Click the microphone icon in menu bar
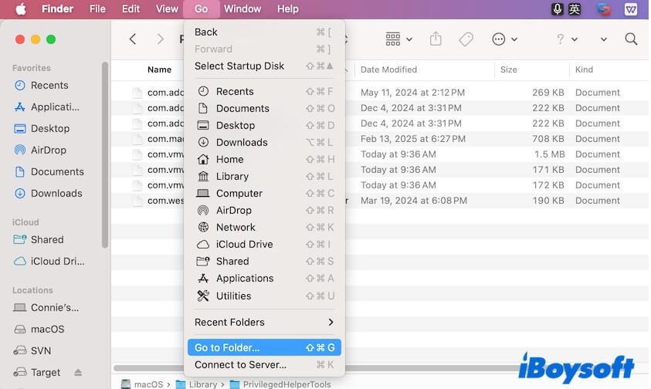The width and height of the screenshot is (651, 389). click(557, 9)
